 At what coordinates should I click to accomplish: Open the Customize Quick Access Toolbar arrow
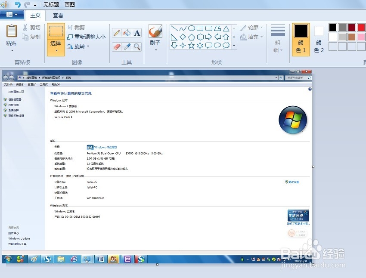click(35, 5)
